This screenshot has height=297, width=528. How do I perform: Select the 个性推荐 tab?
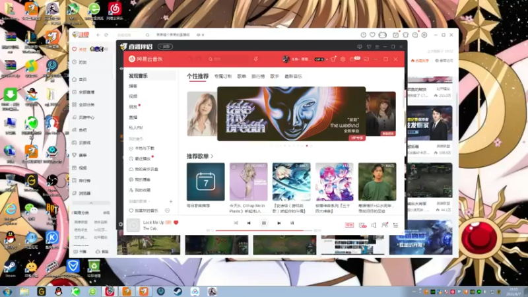point(197,76)
